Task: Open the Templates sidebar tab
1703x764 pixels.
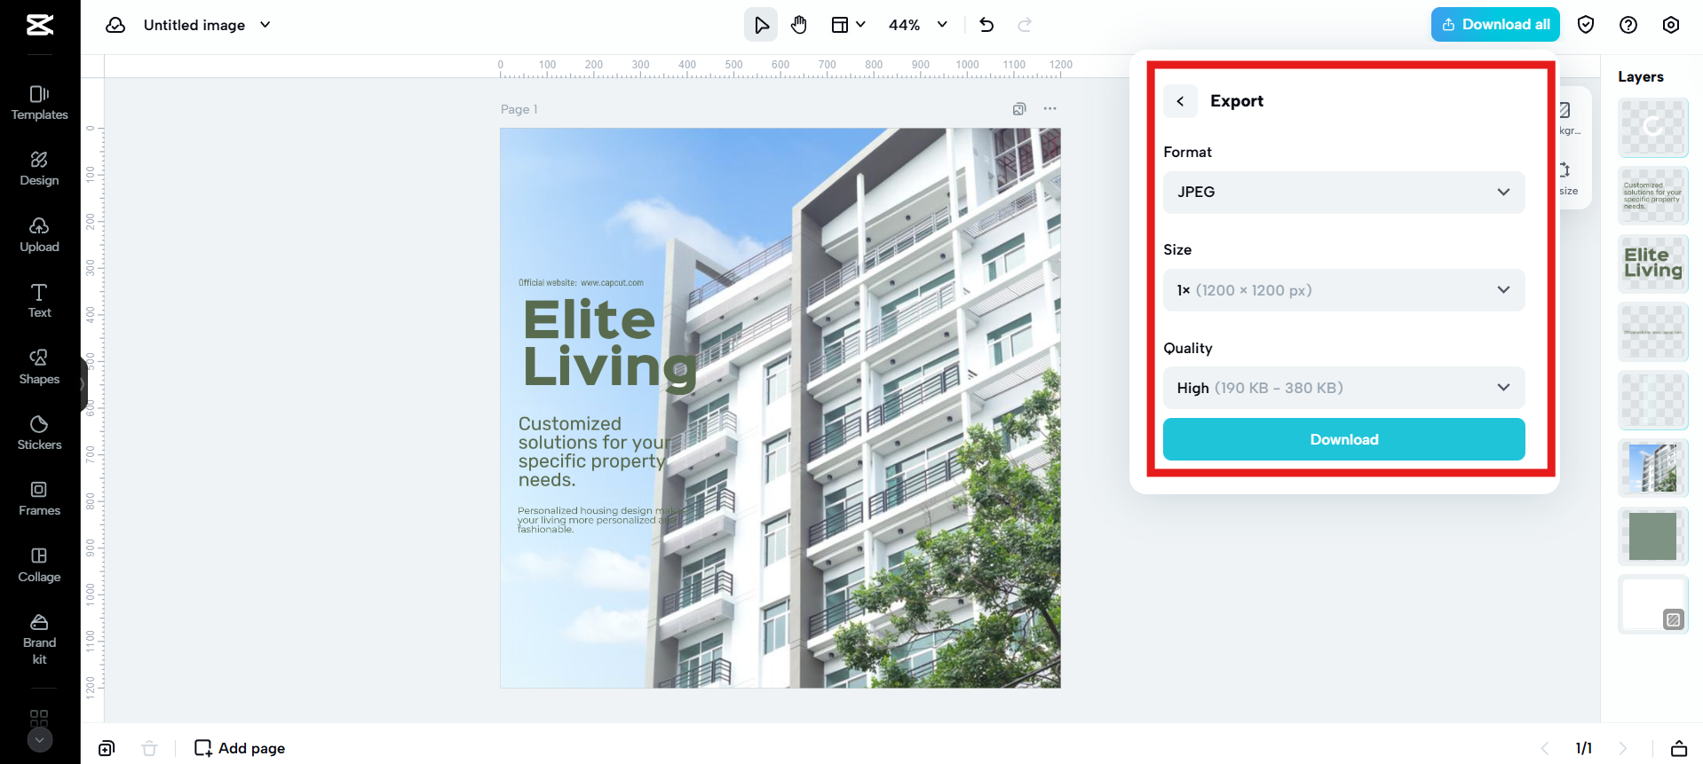Action: (39, 103)
